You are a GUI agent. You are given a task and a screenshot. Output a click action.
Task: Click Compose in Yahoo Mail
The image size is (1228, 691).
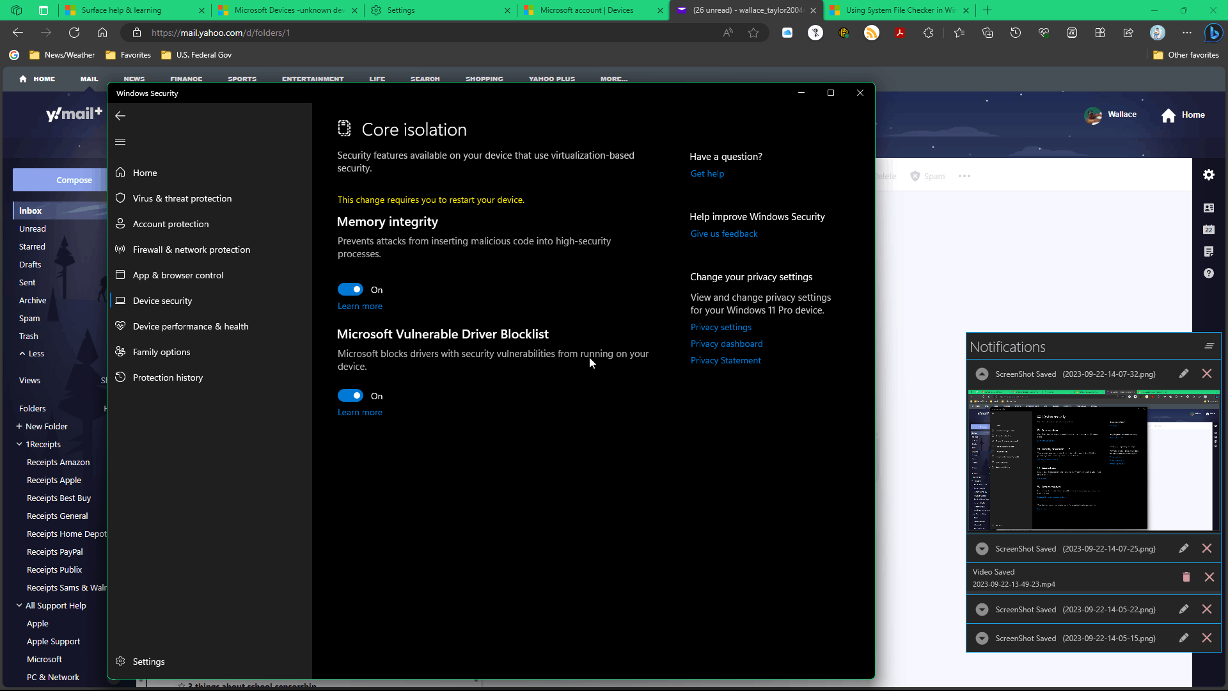coord(61,180)
